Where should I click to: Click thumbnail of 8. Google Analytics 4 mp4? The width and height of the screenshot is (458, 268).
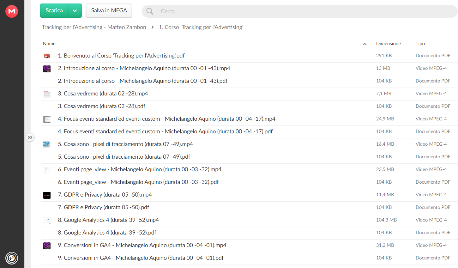click(x=47, y=220)
